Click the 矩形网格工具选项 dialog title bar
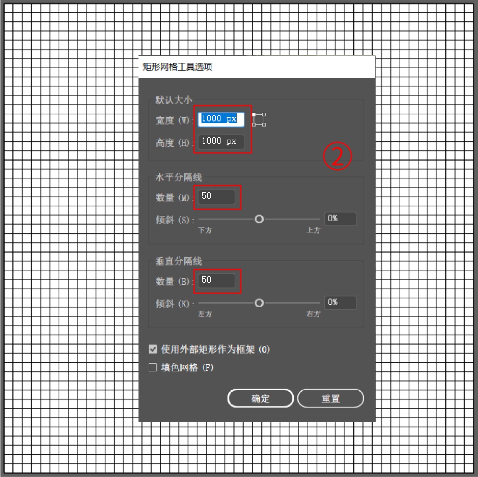This screenshot has height=477, width=478. click(257, 67)
